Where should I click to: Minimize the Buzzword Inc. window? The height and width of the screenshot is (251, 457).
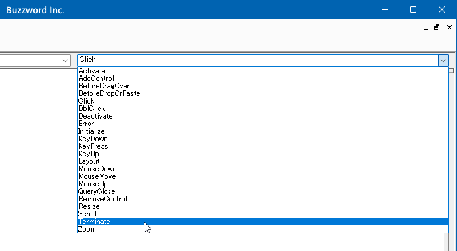tap(385, 9)
